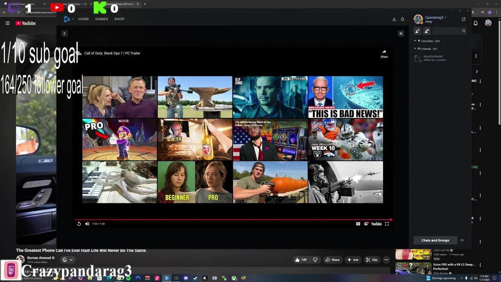Open the taskbar clock showing 1:16 AM
501x282 pixels.
point(485,278)
